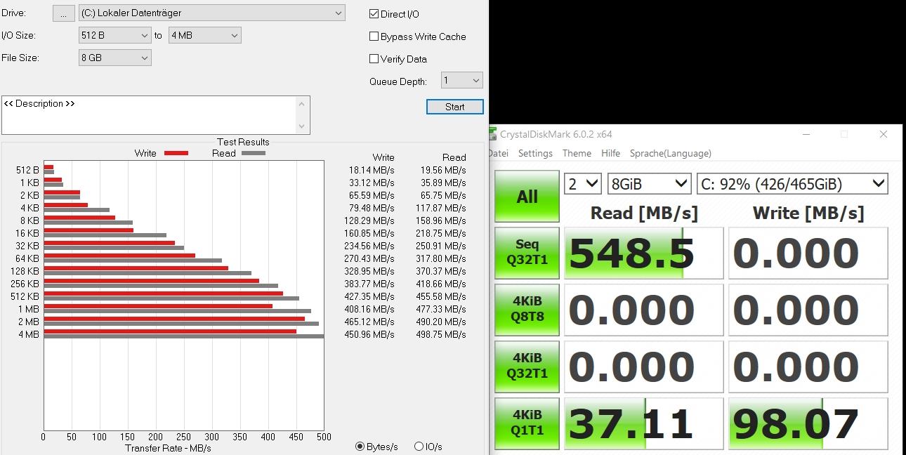906x455 pixels.
Task: Open the Datei menu in CrystalDiskMark
Action: click(x=498, y=153)
